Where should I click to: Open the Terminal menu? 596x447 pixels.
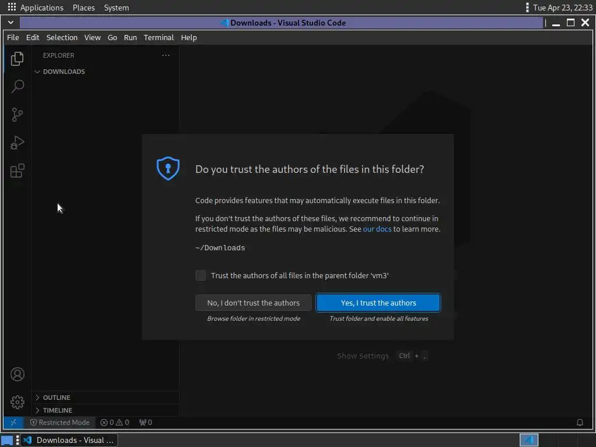[x=158, y=37]
